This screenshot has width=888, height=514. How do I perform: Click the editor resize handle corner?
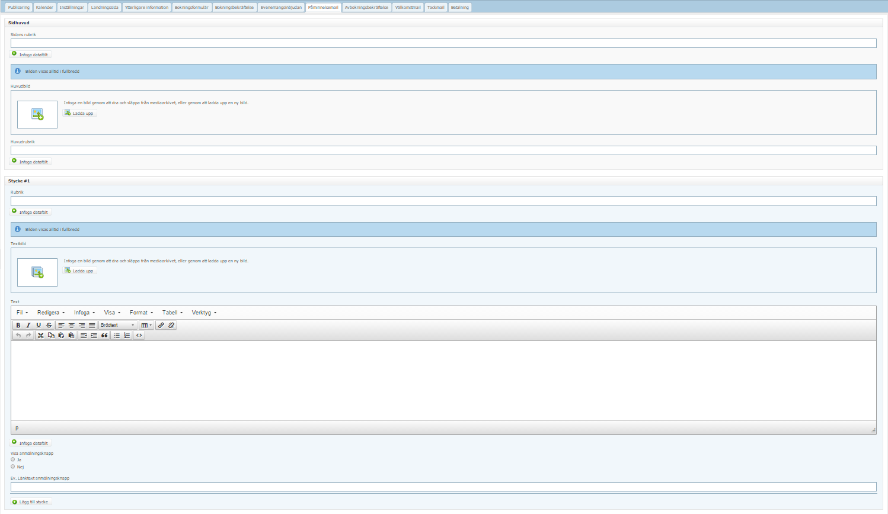point(873,431)
